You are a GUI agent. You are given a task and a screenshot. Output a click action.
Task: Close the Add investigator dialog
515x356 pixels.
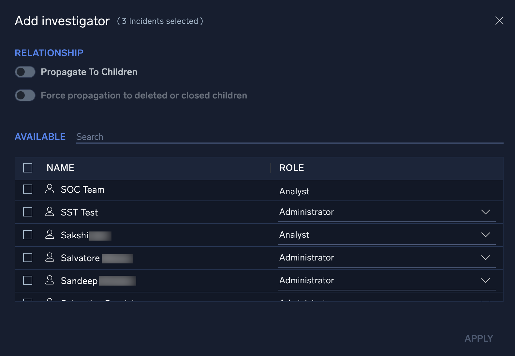(499, 21)
